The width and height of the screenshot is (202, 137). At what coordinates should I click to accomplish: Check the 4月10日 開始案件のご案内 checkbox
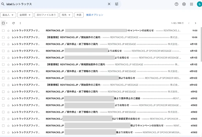tap(3, 85)
